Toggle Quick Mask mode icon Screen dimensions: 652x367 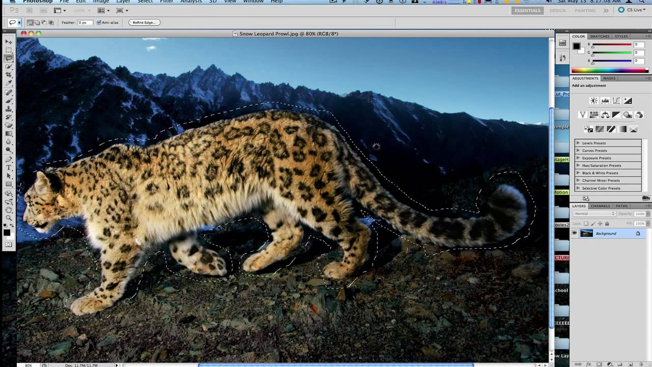(9, 245)
